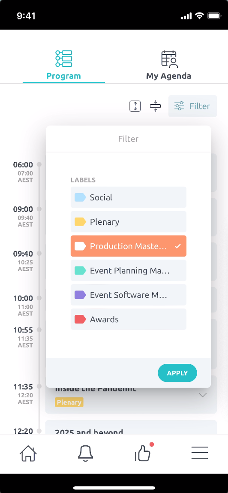
Task: Open the Home icon in bottom navigation
Action: (x=28, y=454)
